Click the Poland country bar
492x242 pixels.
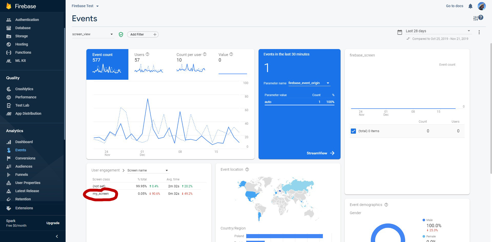284,236
